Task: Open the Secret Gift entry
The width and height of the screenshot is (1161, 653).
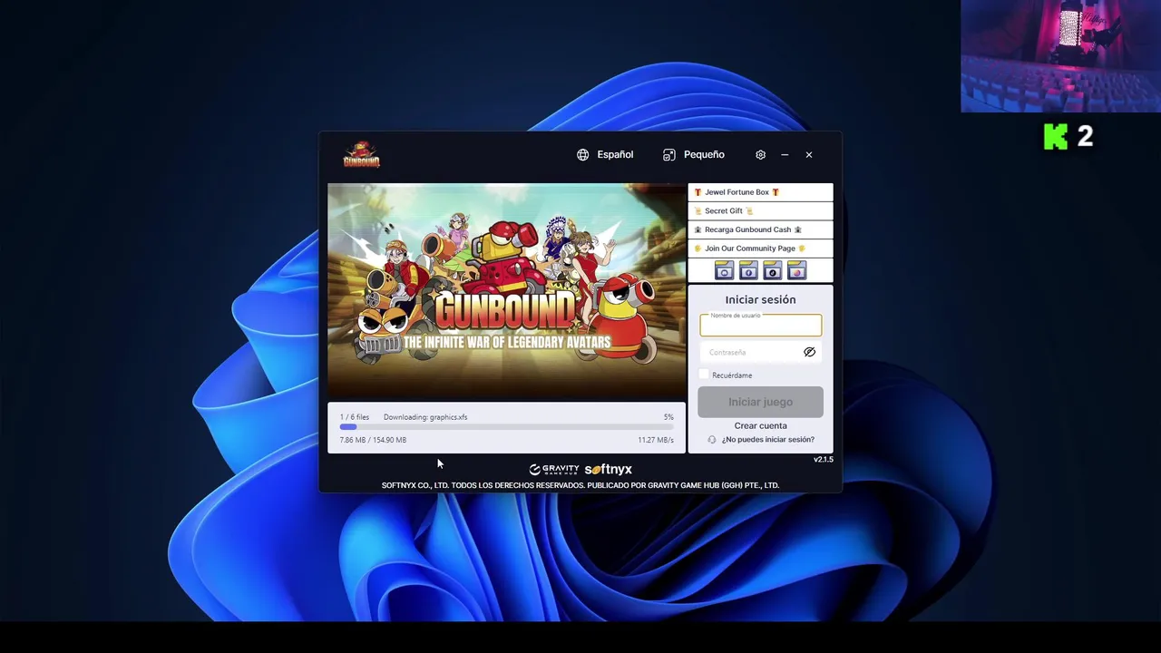Action: pyautogui.click(x=760, y=210)
